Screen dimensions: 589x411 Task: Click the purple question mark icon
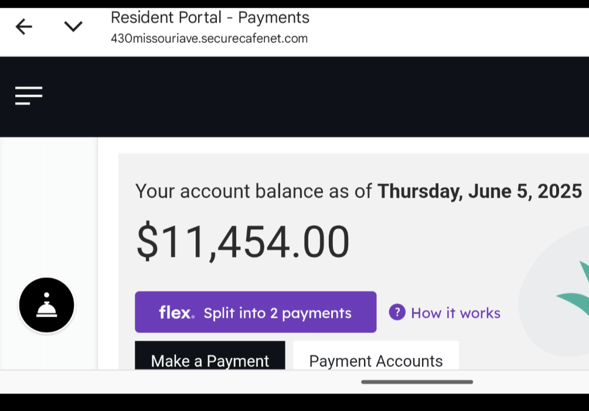[x=397, y=313]
